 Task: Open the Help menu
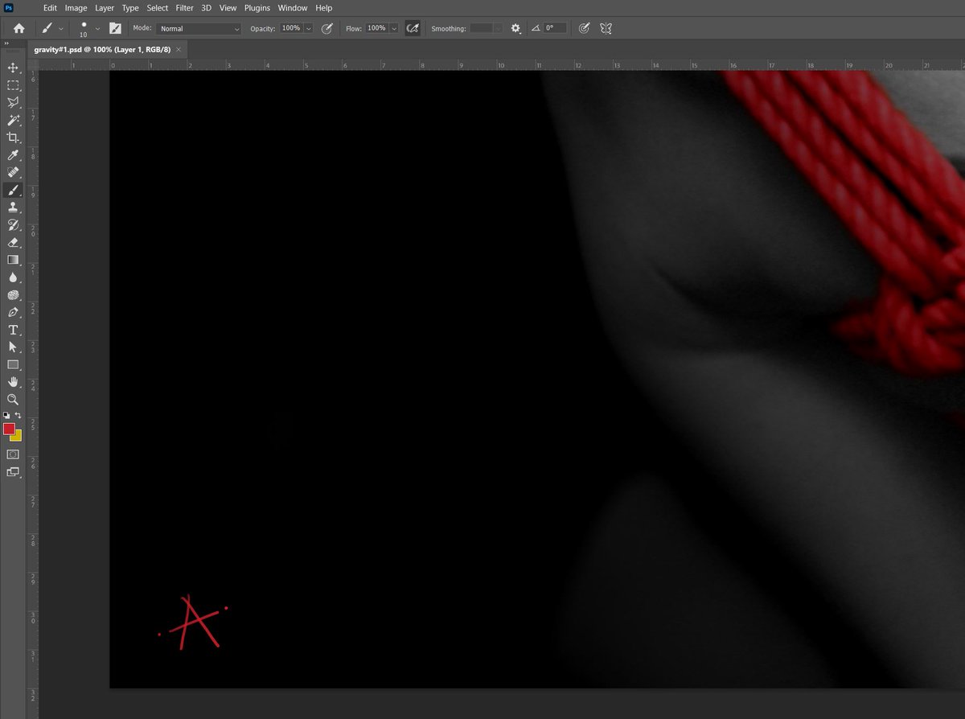(x=324, y=8)
